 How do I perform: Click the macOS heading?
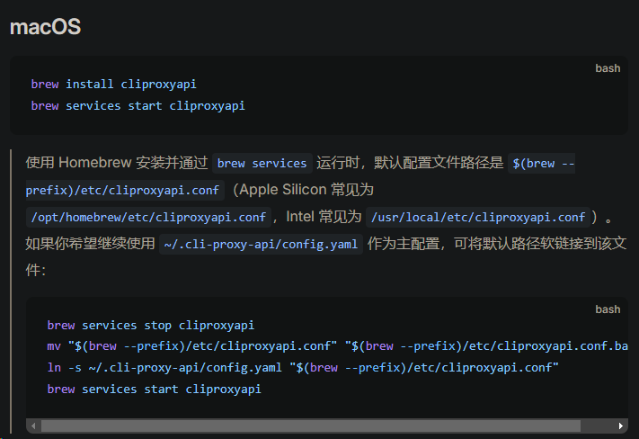[45, 27]
